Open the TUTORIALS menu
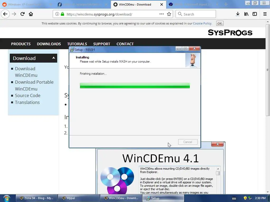The height and width of the screenshot is (202, 270). 77,44
